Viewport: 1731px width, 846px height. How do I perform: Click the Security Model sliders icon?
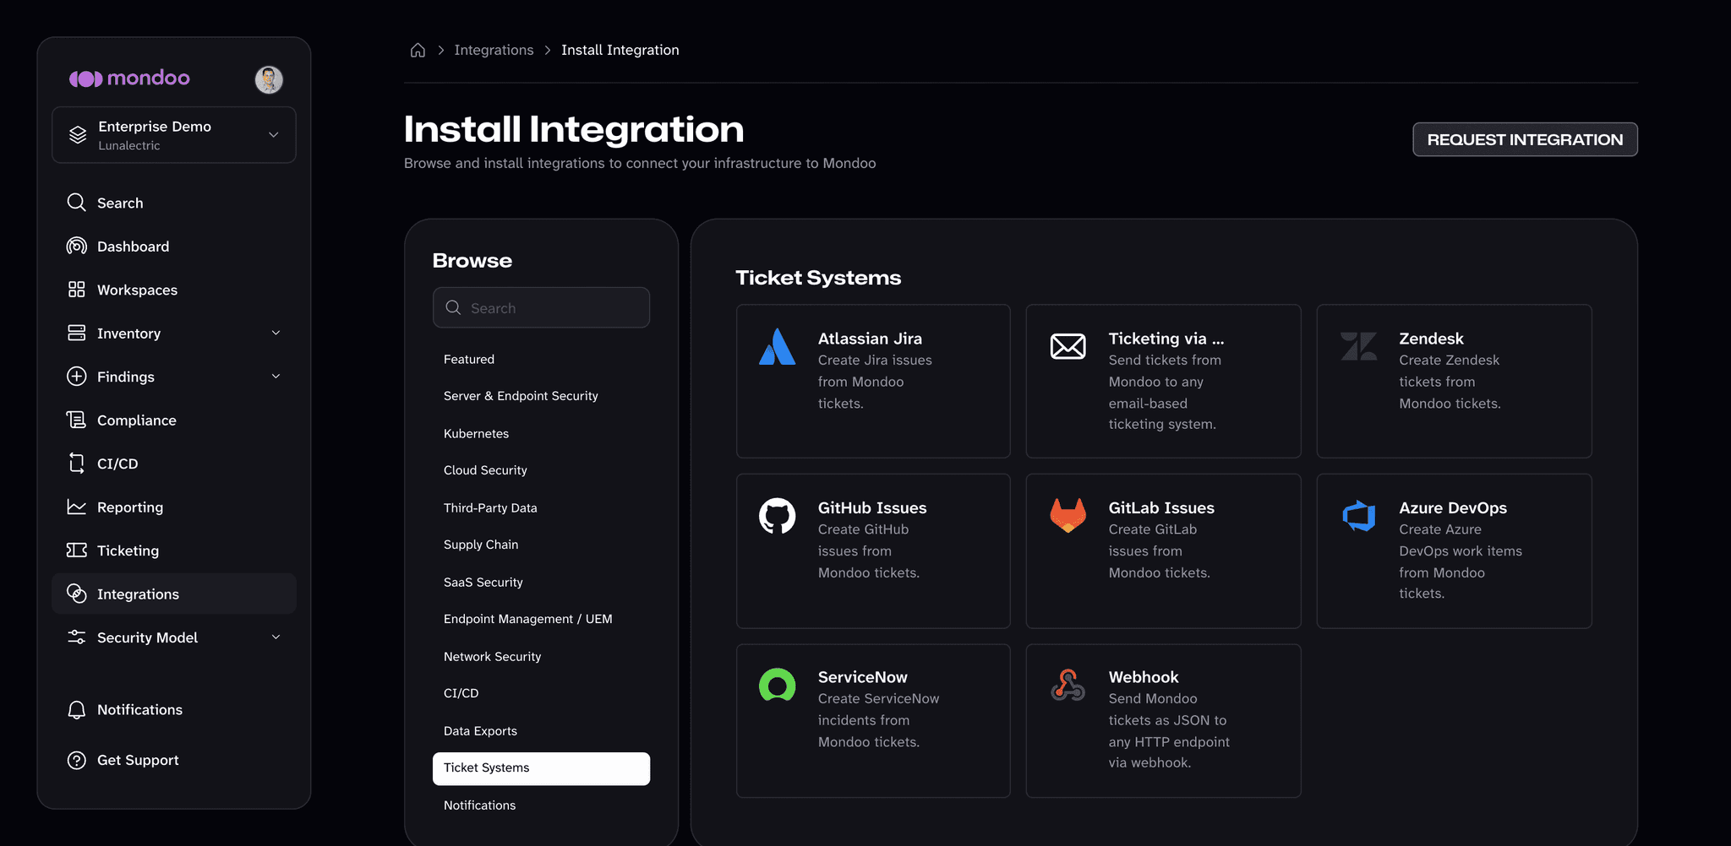click(77, 637)
